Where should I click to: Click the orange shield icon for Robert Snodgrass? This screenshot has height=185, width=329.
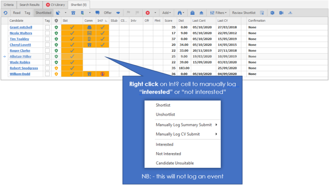56,68
